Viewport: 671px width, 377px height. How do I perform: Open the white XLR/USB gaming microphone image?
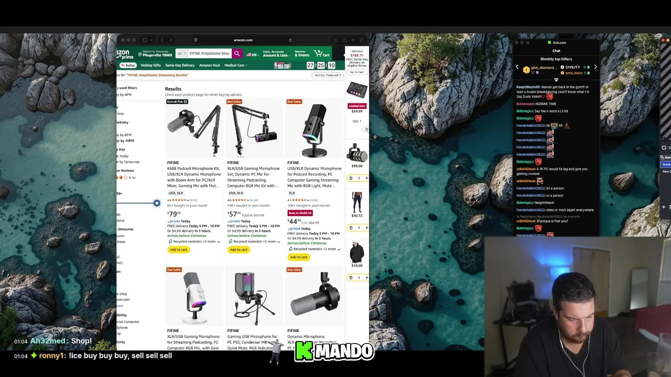(x=194, y=298)
